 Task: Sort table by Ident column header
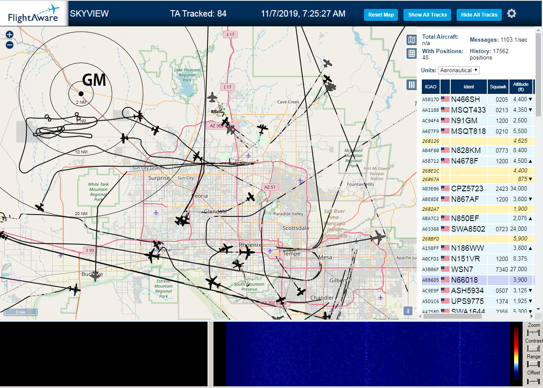[x=469, y=87]
